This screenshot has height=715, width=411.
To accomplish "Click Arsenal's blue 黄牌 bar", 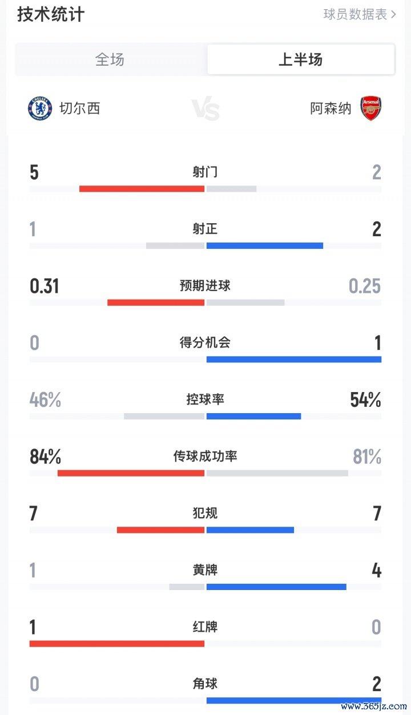I will tap(276, 587).
